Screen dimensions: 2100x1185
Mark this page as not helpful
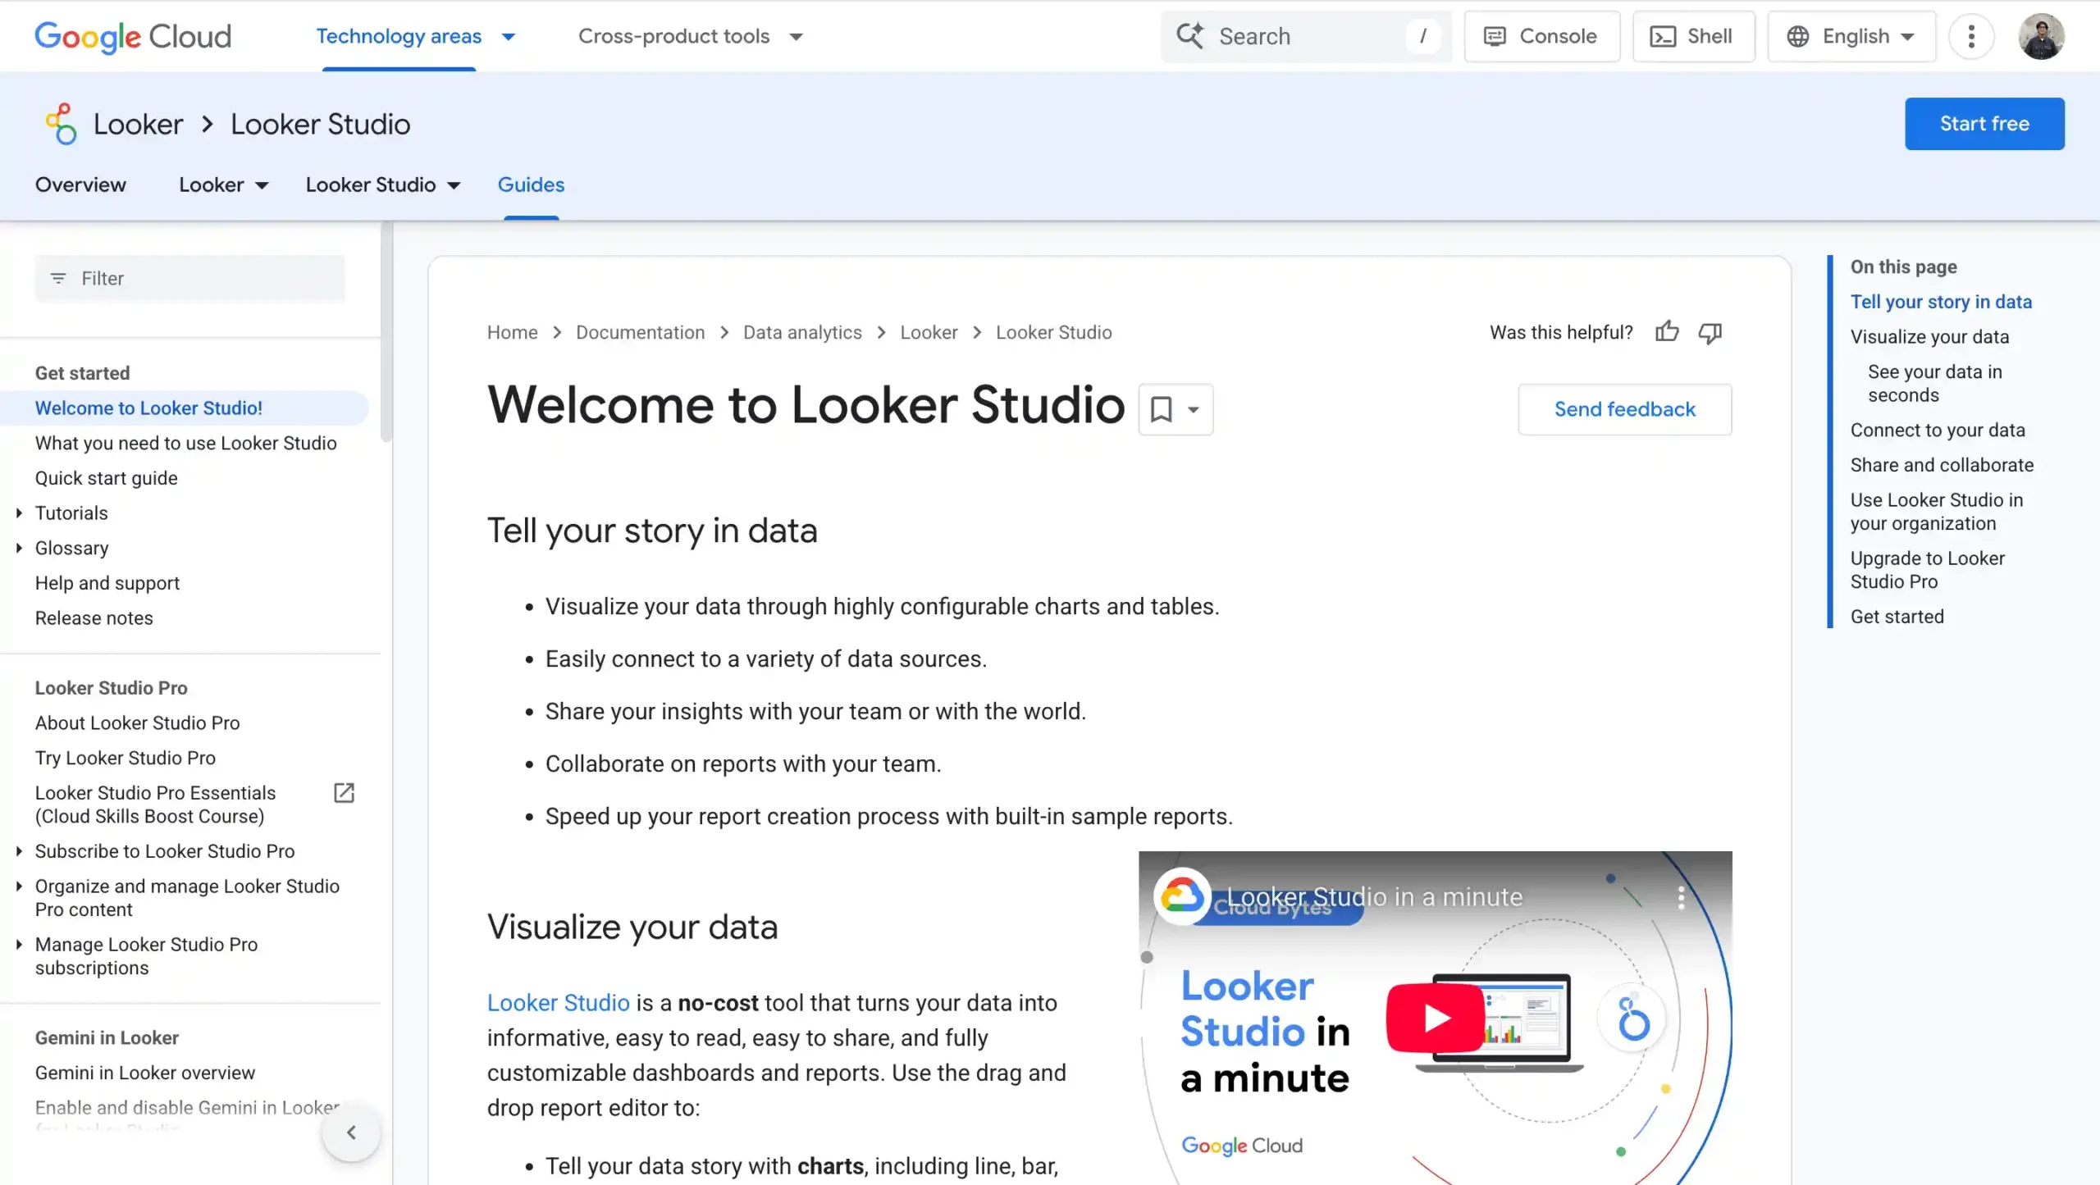pos(1710,332)
